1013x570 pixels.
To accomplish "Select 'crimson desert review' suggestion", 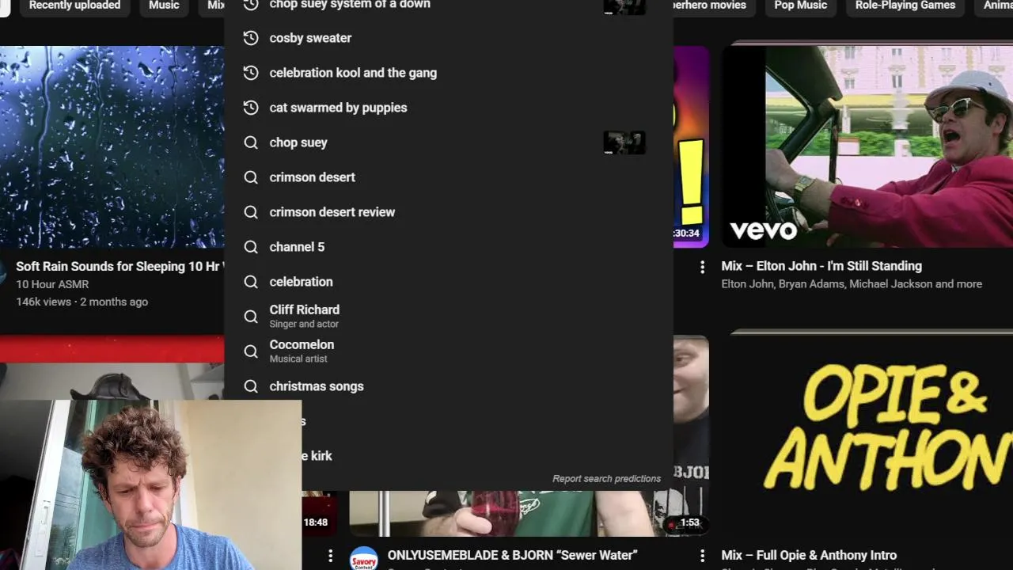I will click(x=449, y=212).
